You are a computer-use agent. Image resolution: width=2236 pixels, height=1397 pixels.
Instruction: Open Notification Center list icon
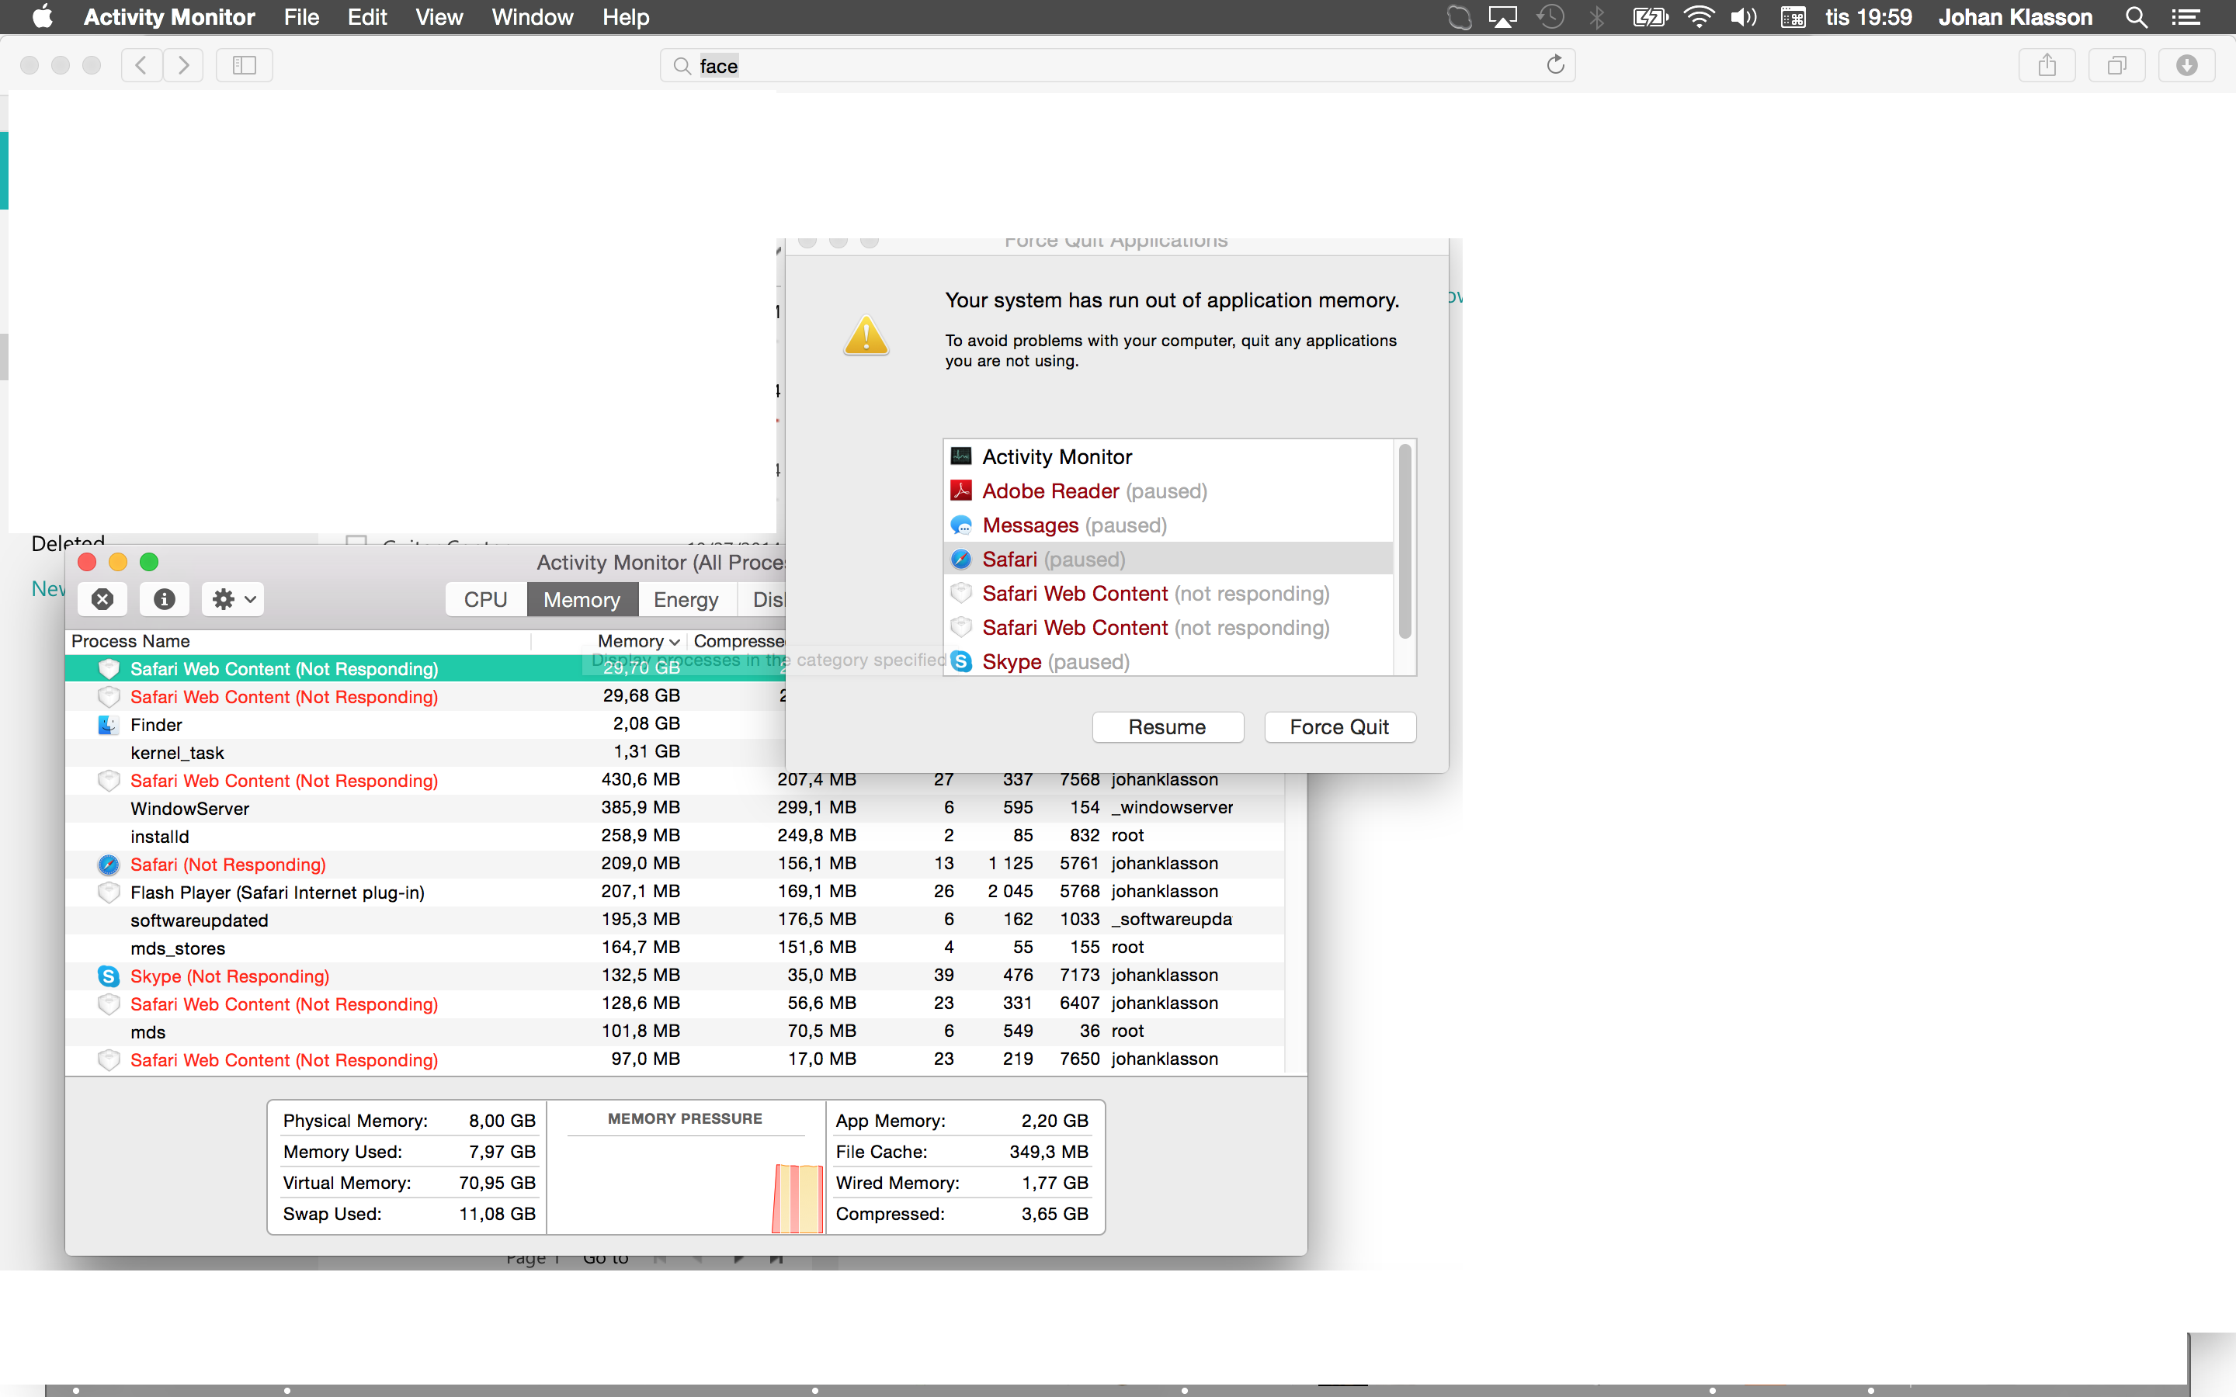pyautogui.click(x=2186, y=16)
